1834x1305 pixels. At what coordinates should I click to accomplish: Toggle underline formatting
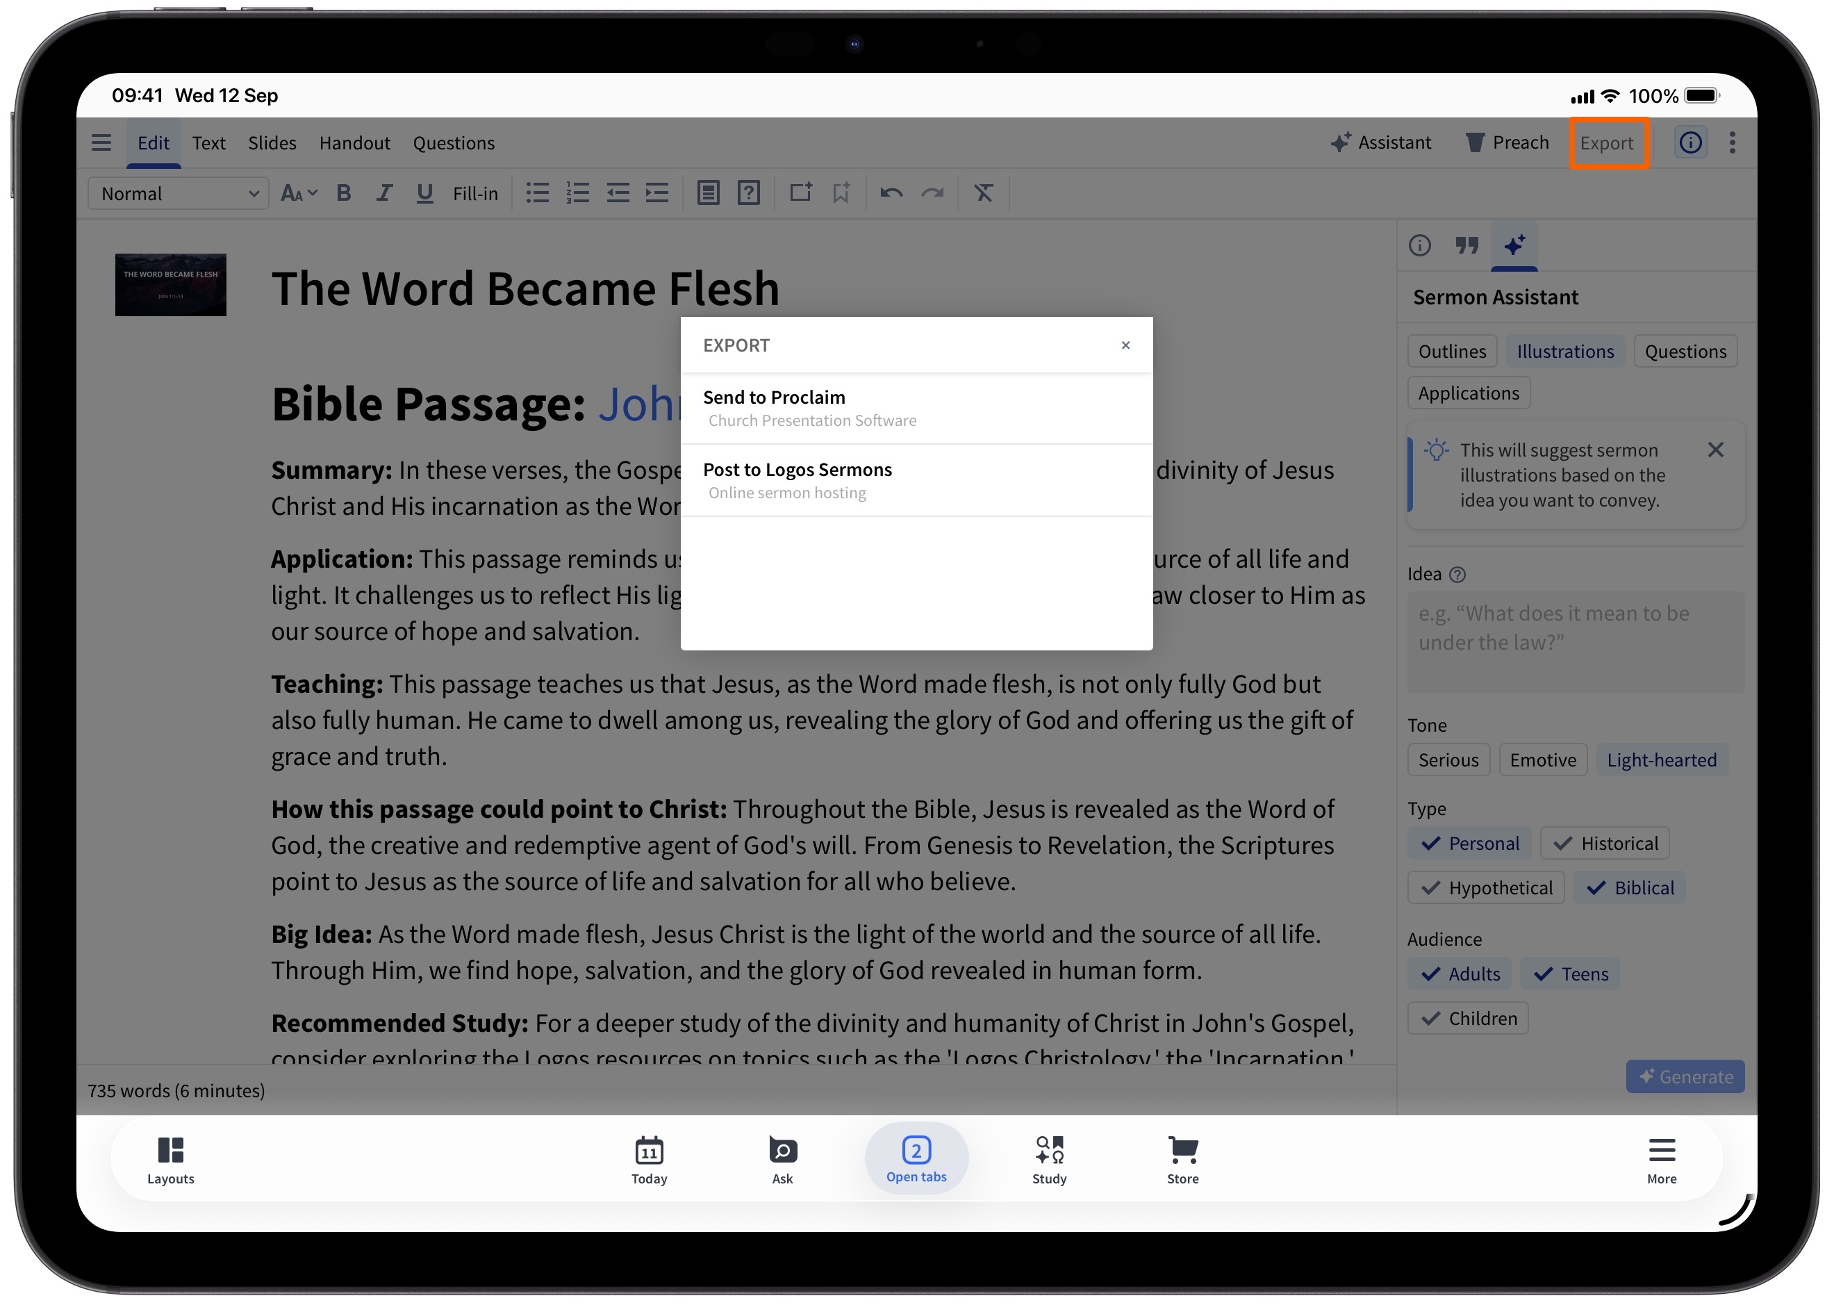tap(424, 193)
